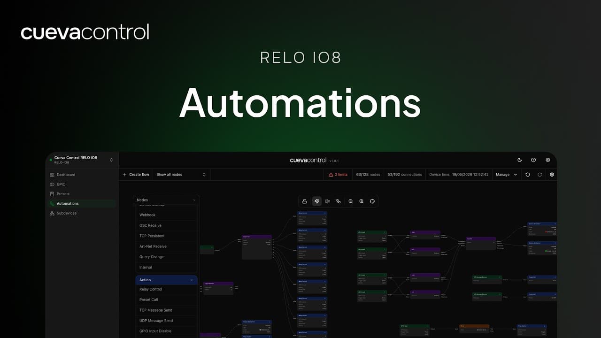Open the GPIO sidebar item
Image resolution: width=601 pixels, height=338 pixels.
click(82, 184)
